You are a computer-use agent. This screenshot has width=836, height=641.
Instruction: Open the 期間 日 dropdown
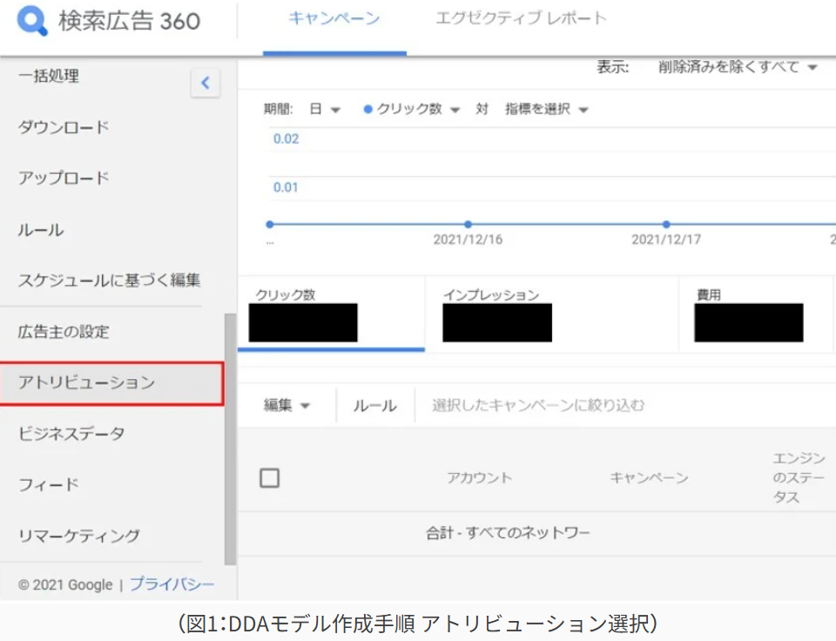point(324,109)
